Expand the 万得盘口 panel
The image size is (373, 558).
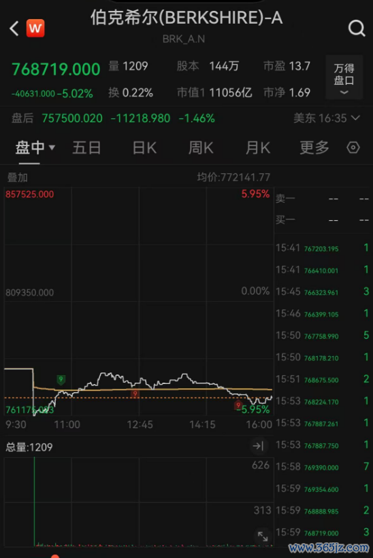[x=344, y=77]
